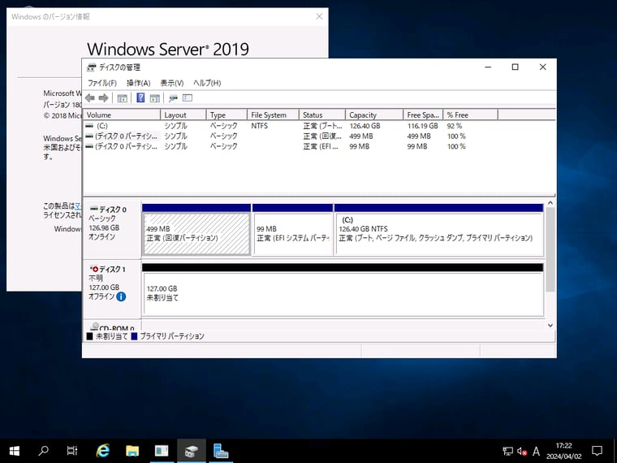Click the Forward arrow in Disk Management toolbar
Viewport: 617px width, 463px height.
pos(103,98)
